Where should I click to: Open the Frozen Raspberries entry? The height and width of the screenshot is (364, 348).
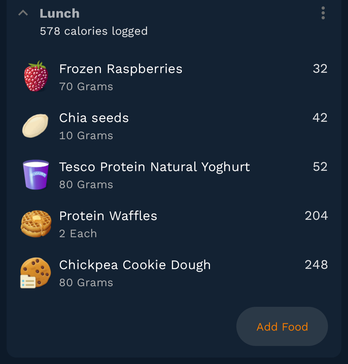point(121,69)
